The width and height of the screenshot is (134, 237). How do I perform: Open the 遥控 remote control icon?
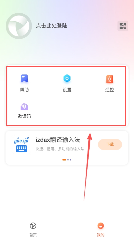110,79
